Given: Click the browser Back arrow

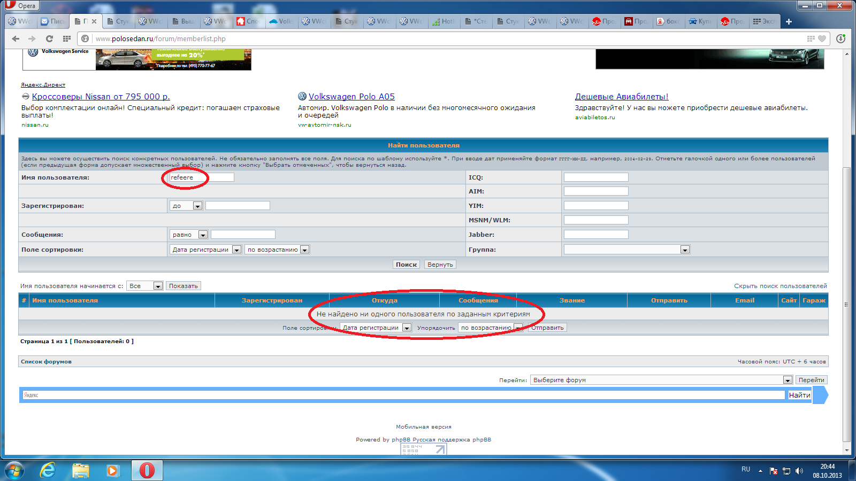Looking at the screenshot, I should [16, 38].
